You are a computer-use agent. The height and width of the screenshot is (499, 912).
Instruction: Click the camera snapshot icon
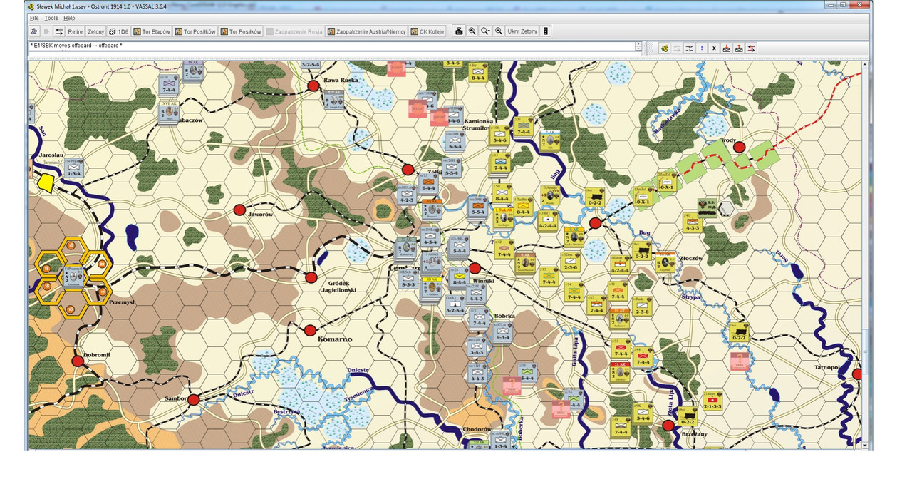coord(460,31)
